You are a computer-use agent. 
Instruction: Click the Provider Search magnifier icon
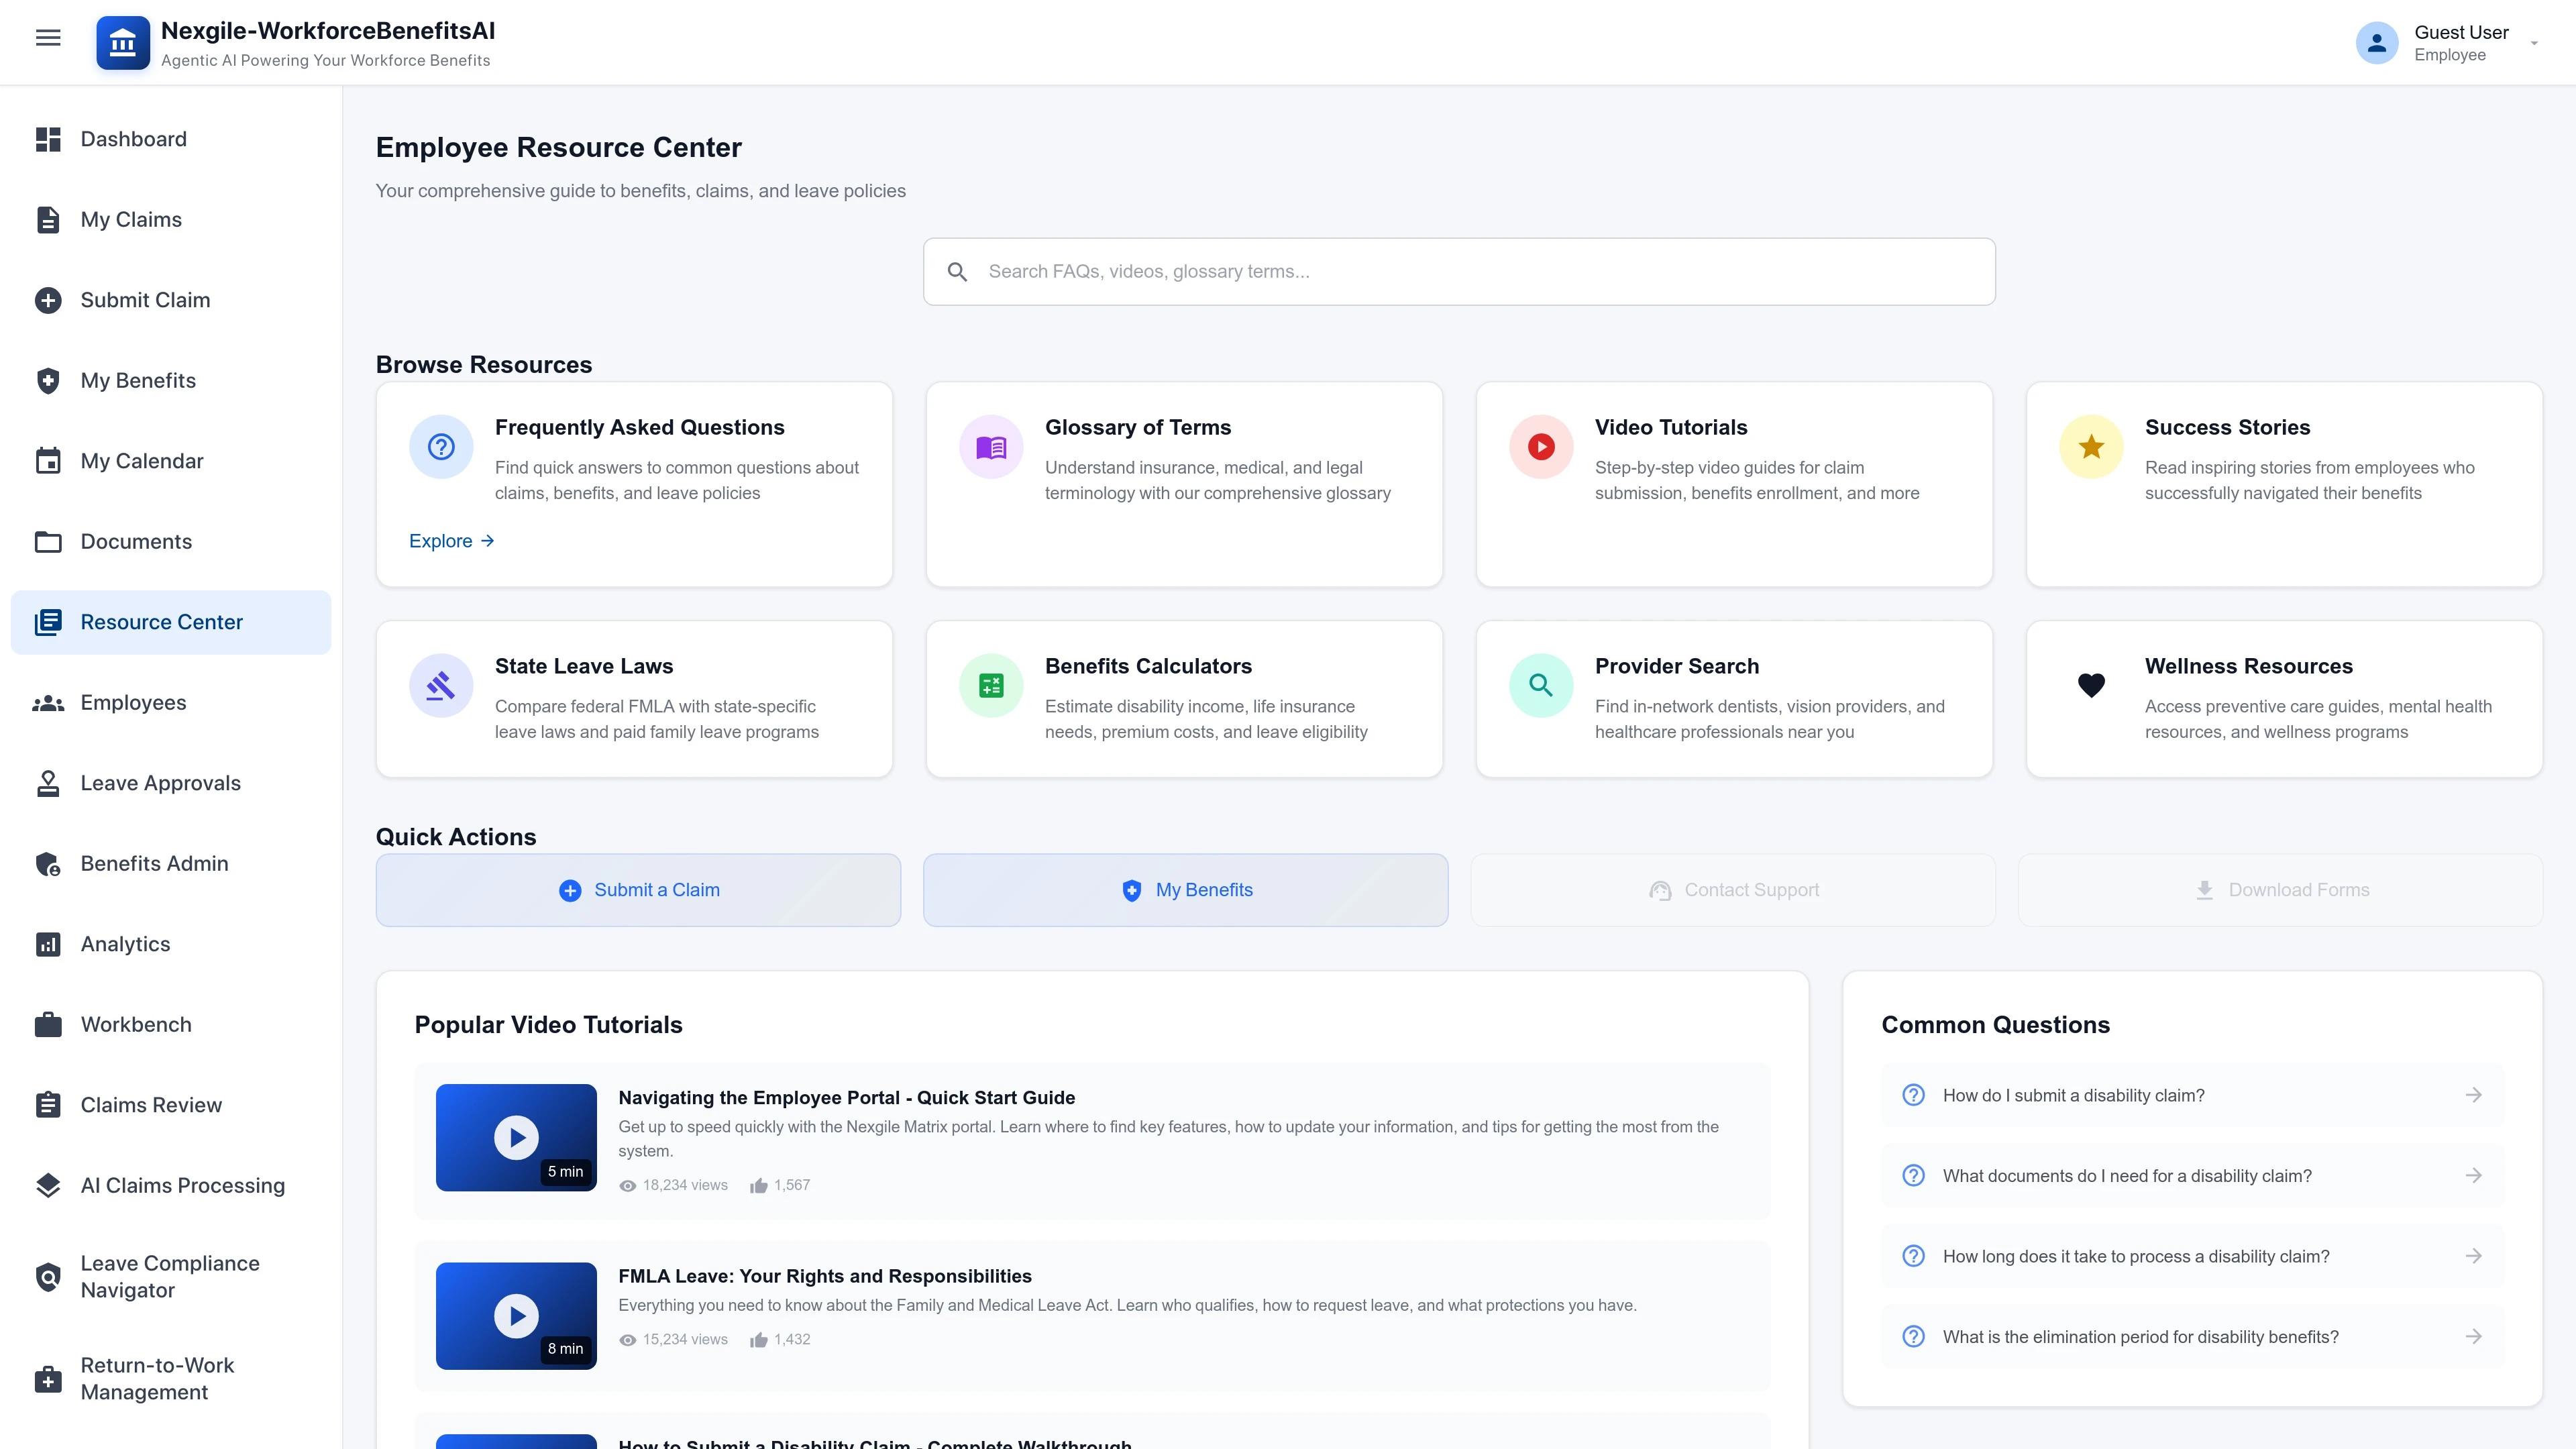coord(1540,686)
